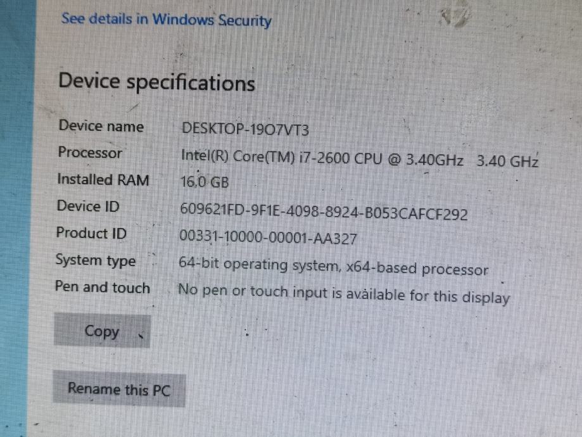Click the '64-bit operating system' text

258,266
